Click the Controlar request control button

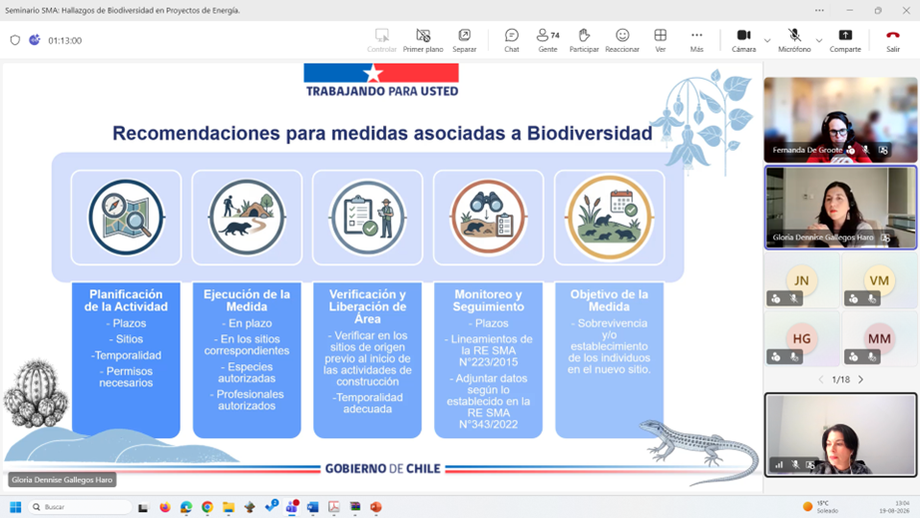[382, 41]
